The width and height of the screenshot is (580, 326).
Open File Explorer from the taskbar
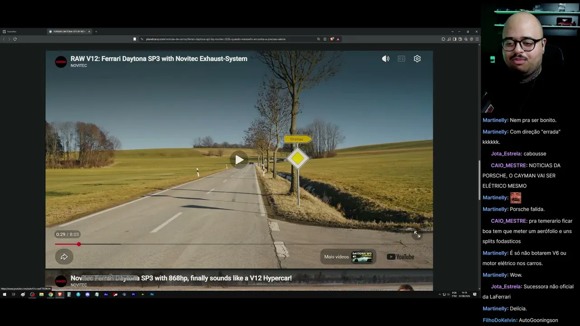pos(41,294)
